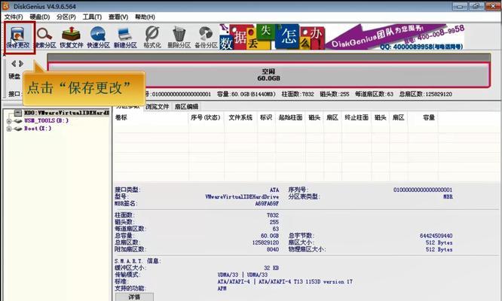
Task: Click the 序号(状态) column header
Action: click(x=206, y=117)
